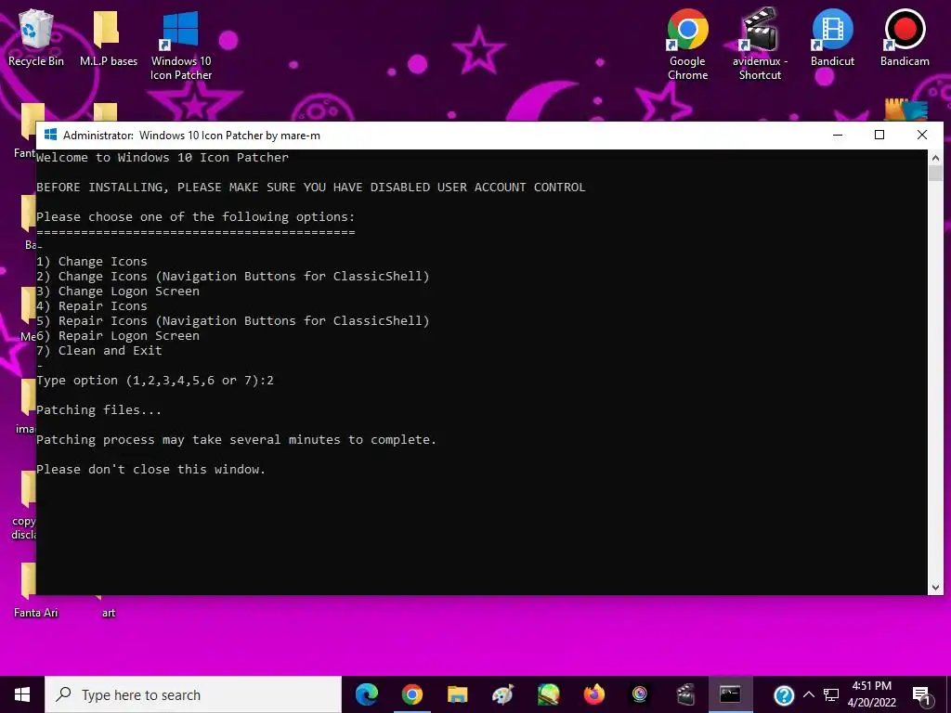Click the "4) Repair Icons" line
The height and width of the screenshot is (713, 951).
(92, 306)
